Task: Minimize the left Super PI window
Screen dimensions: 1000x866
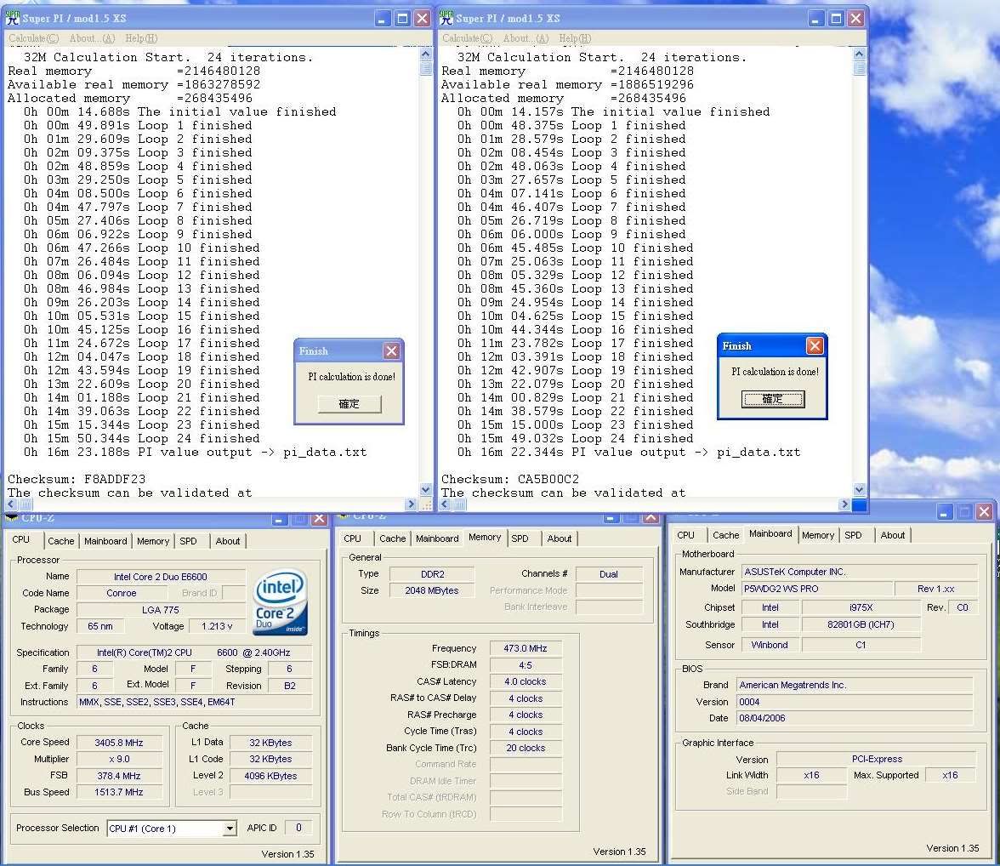Action: pyautogui.click(x=382, y=19)
